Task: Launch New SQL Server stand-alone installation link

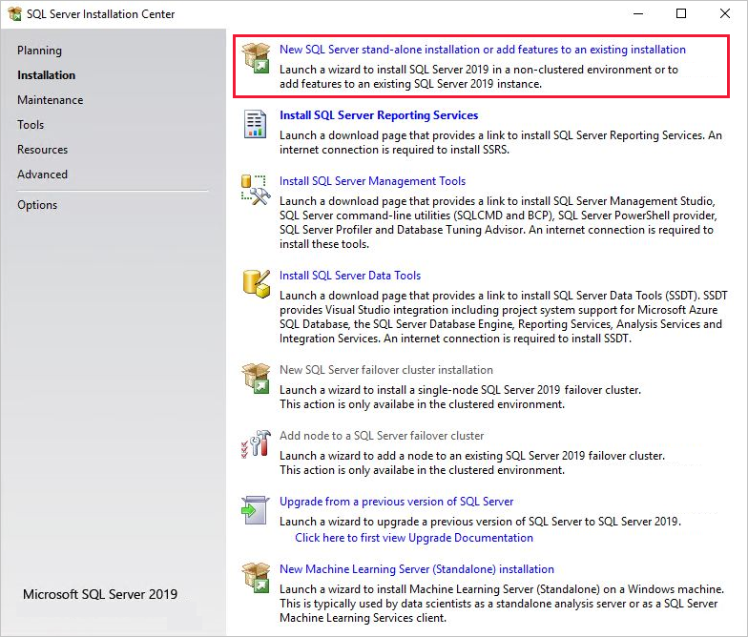Action: coord(483,50)
